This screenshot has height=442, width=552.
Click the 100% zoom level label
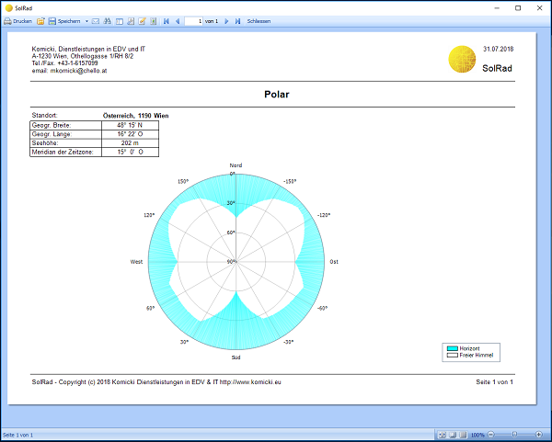coord(477,435)
